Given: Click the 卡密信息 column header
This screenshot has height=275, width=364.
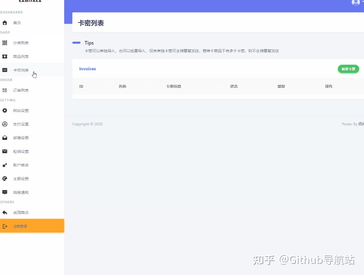Looking at the screenshot, I should tap(174, 86).
